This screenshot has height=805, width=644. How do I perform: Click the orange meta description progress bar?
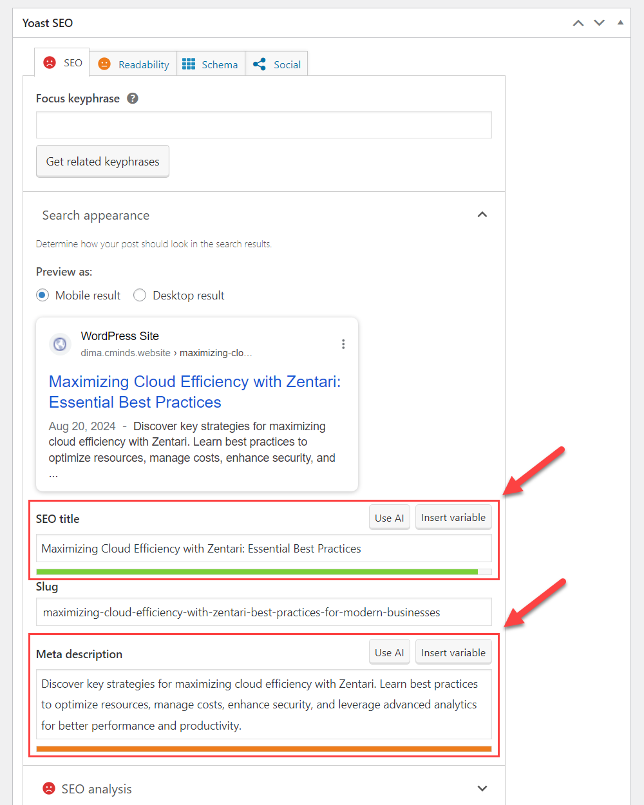point(264,748)
